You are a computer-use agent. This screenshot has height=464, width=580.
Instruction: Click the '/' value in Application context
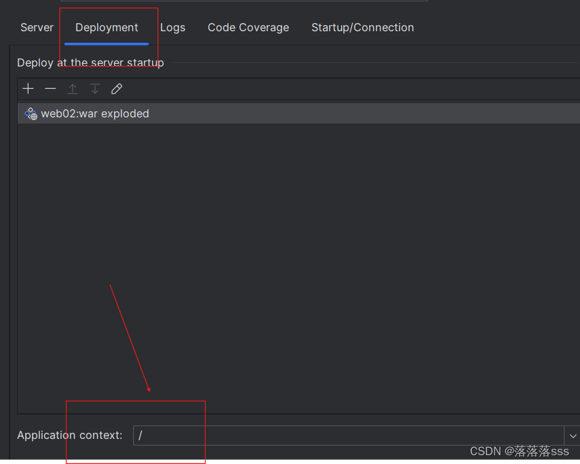click(x=140, y=435)
